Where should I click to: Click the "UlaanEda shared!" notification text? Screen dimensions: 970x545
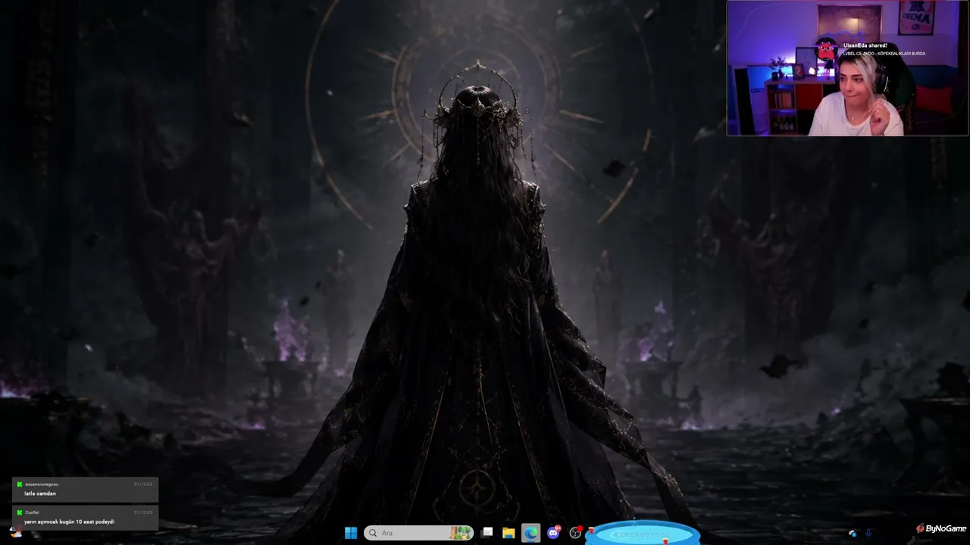pyautogui.click(x=865, y=45)
